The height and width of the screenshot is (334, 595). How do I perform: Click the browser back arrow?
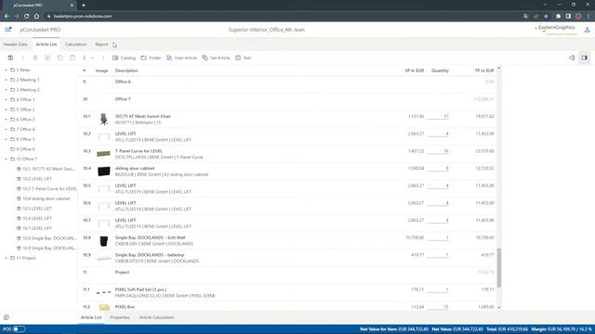point(7,17)
